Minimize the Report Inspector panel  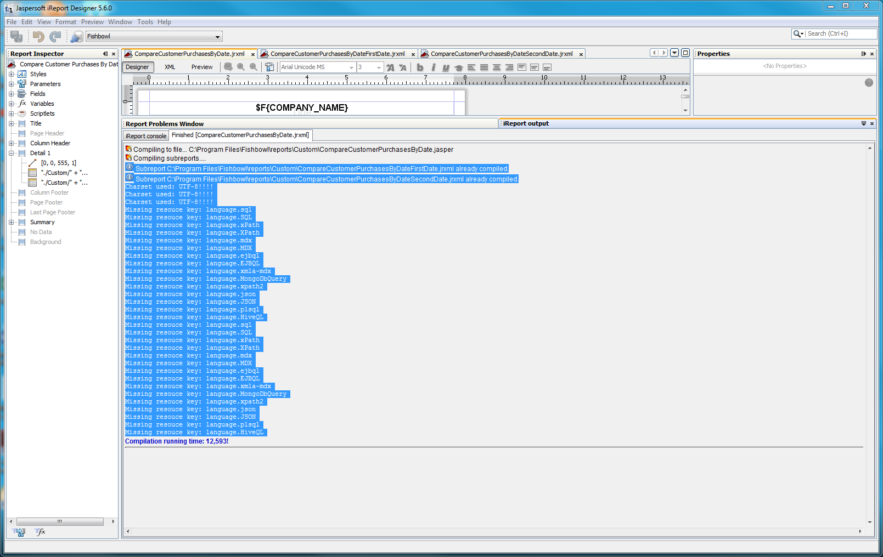pyautogui.click(x=105, y=54)
